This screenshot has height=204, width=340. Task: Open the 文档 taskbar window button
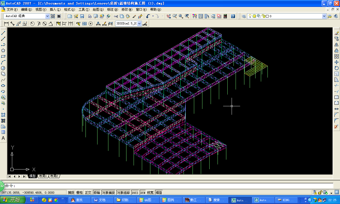tap(103, 200)
